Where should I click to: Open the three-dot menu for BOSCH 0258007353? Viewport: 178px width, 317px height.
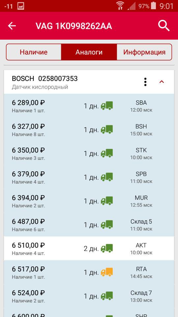(x=145, y=82)
